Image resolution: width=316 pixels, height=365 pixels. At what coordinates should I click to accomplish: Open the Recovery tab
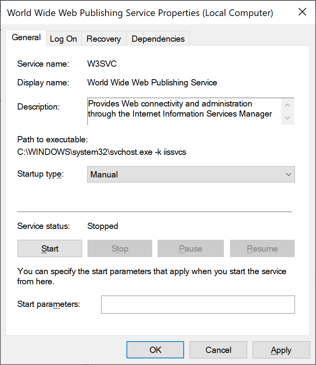pyautogui.click(x=104, y=39)
